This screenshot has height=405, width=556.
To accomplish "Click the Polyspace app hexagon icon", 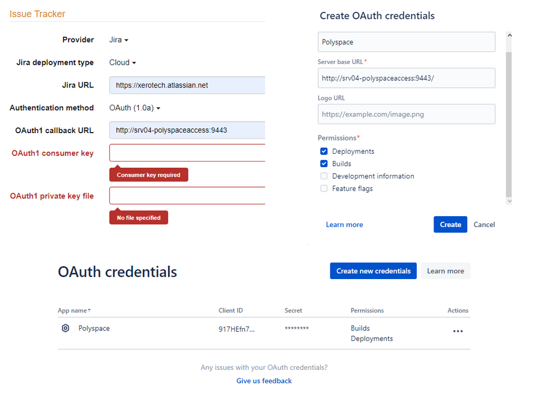I will click(66, 328).
